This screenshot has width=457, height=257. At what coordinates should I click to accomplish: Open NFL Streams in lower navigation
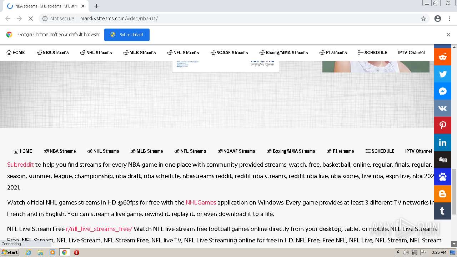click(x=190, y=151)
